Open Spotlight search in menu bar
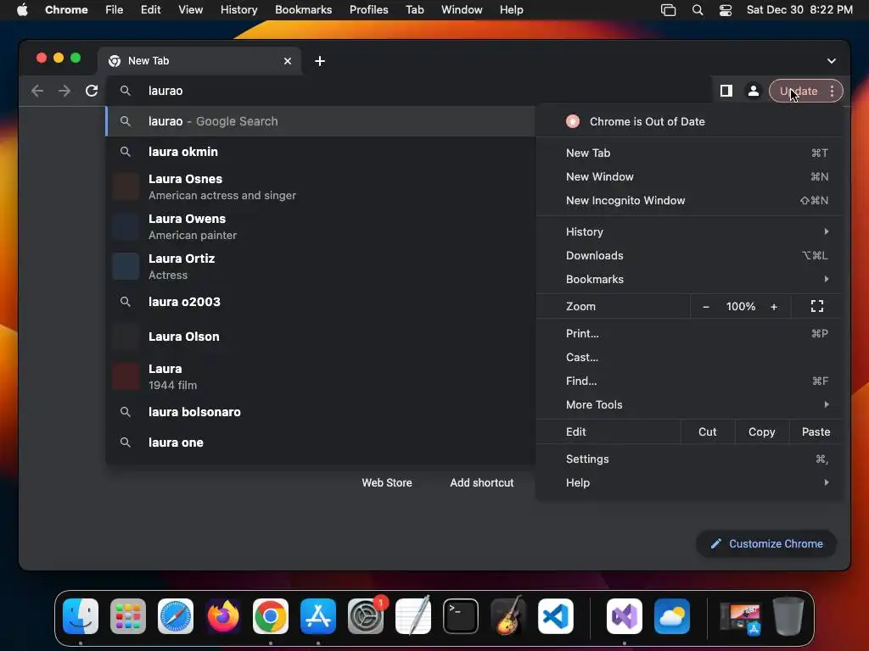The width and height of the screenshot is (869, 651). pyautogui.click(x=698, y=10)
